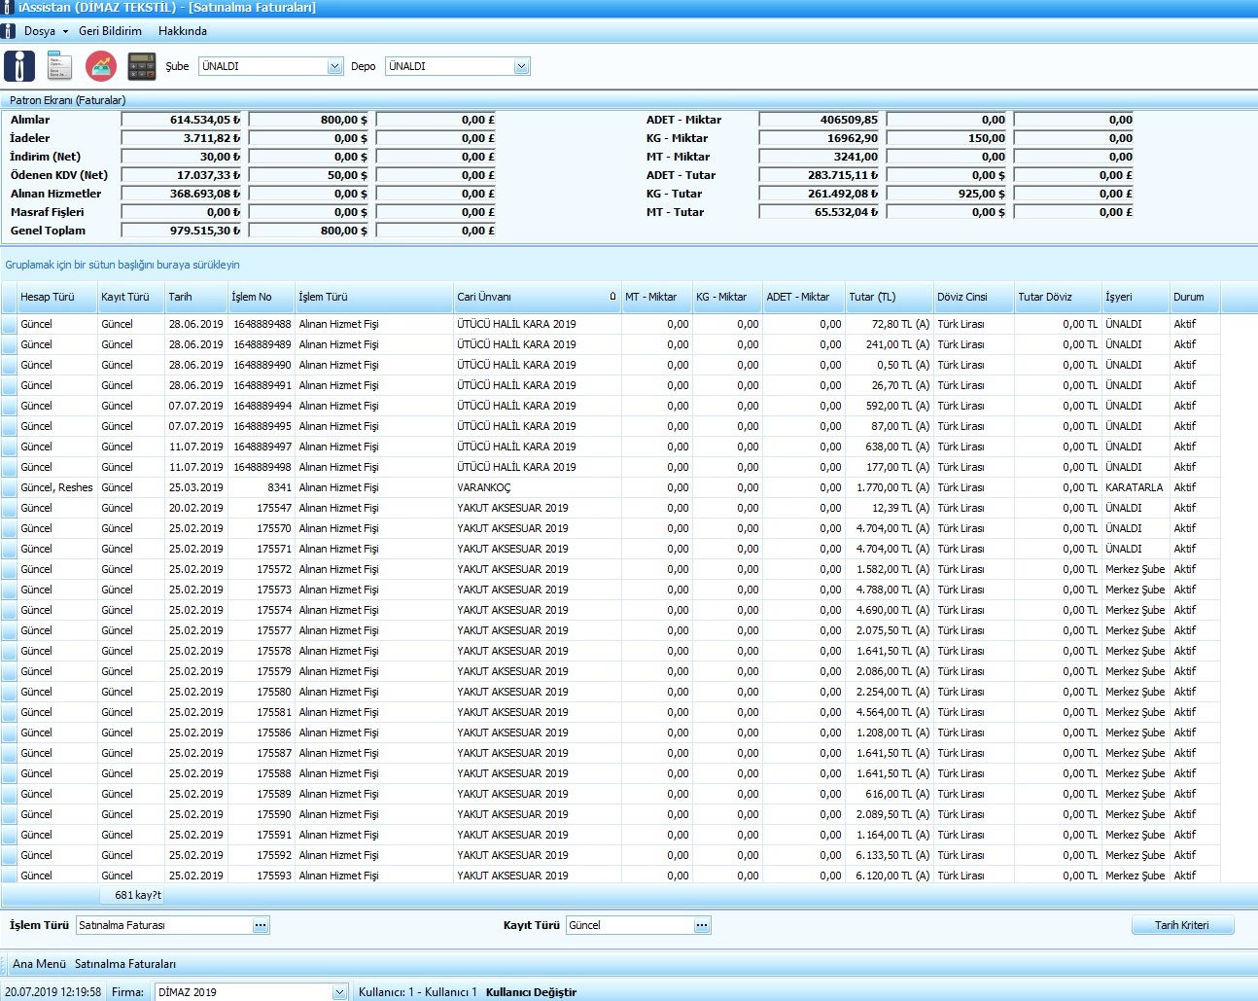
Task: Open the Geri Bildirim menu
Action: (x=110, y=31)
